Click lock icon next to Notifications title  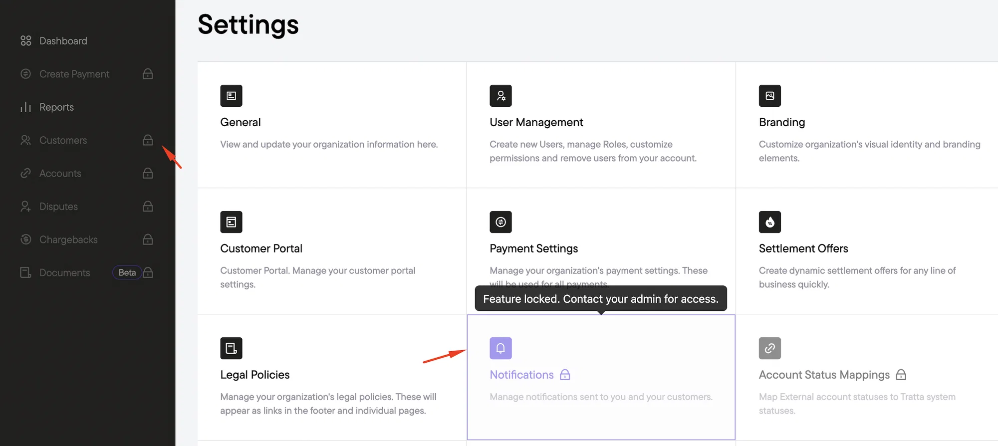[565, 375]
